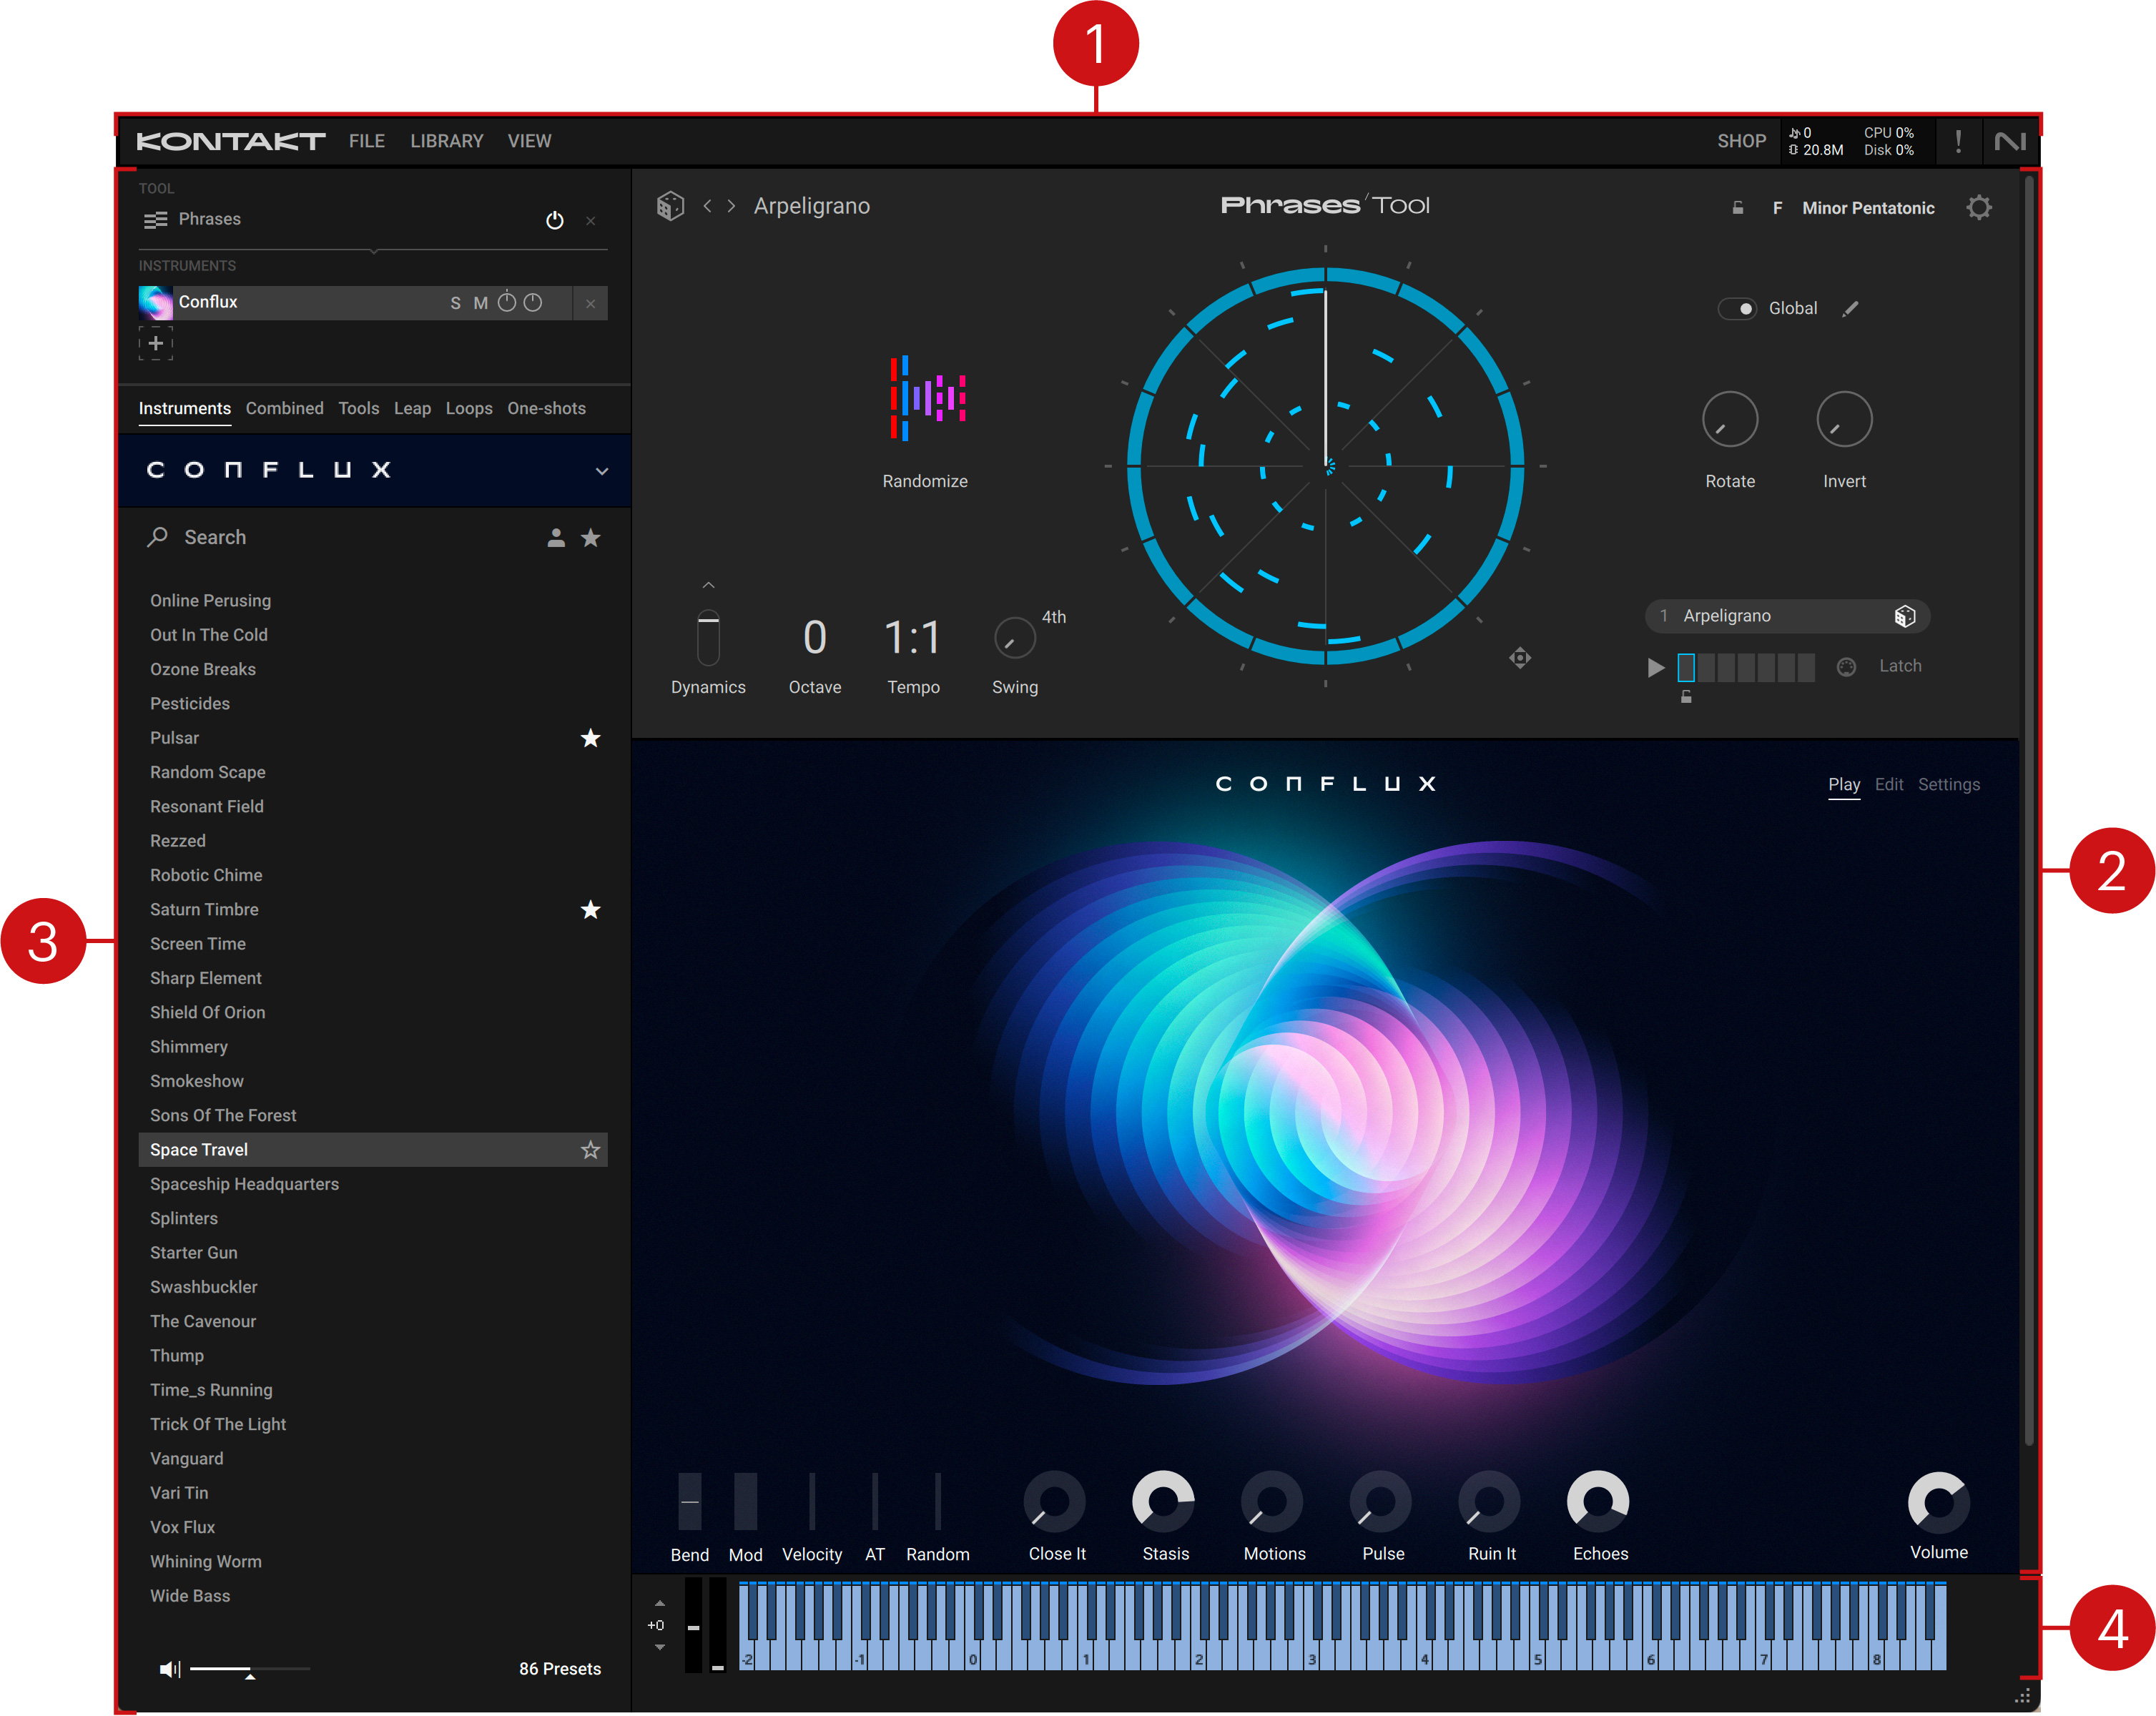The height and width of the screenshot is (1716, 2156).
Task: Switch to the Loops tab
Action: pos(469,408)
